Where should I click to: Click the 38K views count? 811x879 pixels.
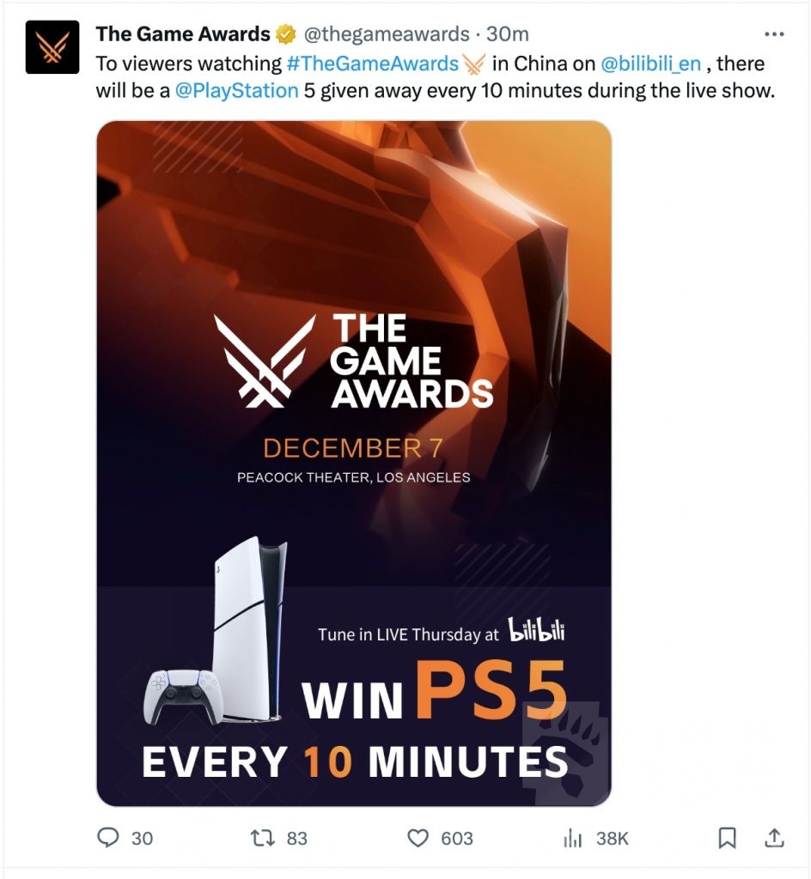pos(612,838)
